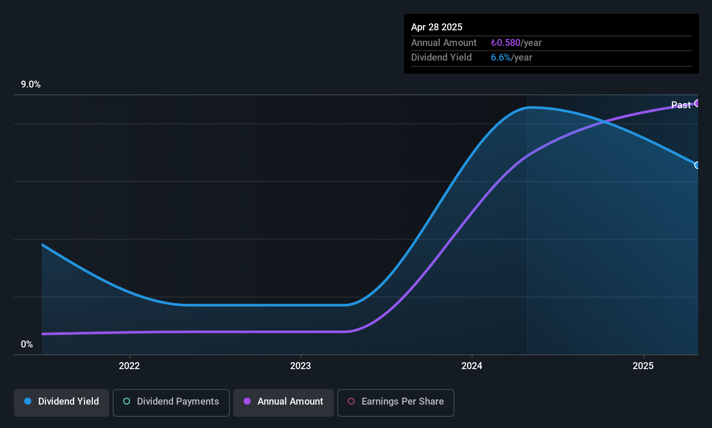This screenshot has height=428, width=712.
Task: Click the 6.6%/year dividend yield value
Action: point(511,58)
